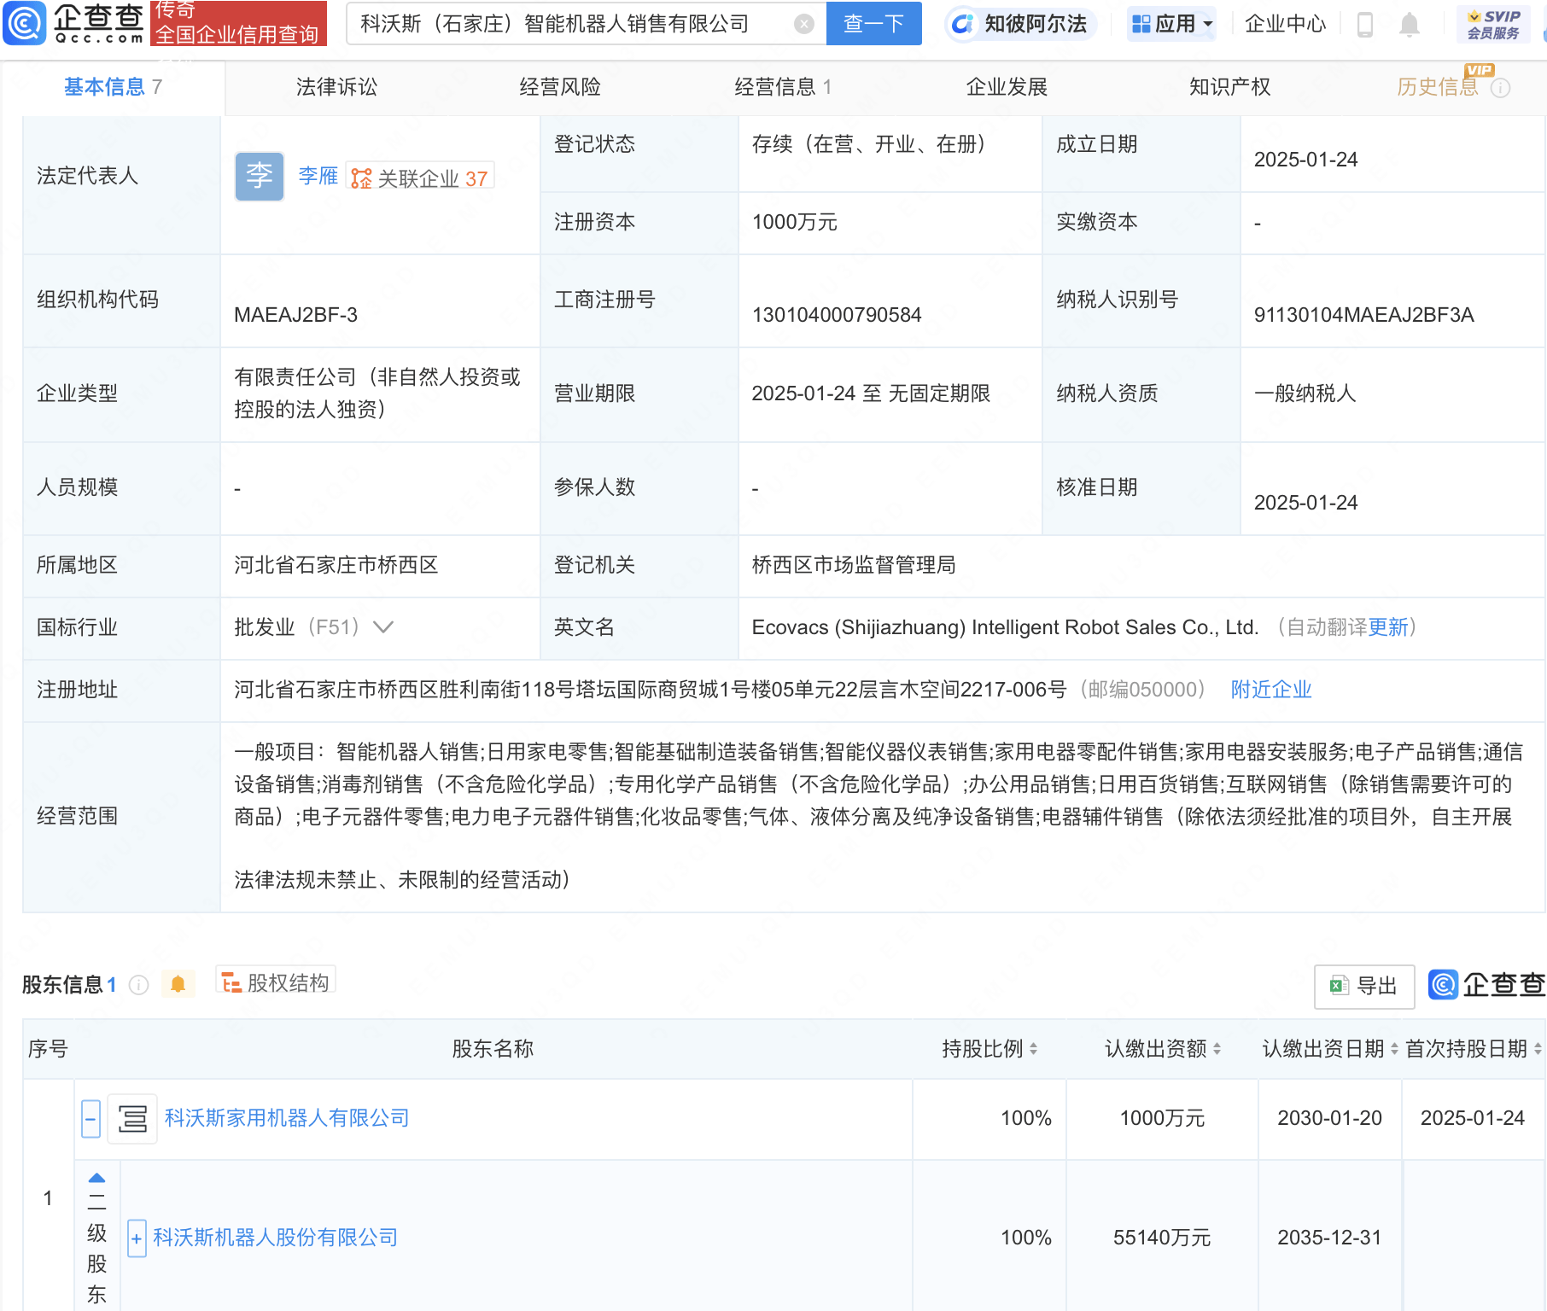The width and height of the screenshot is (1547, 1311).
Task: Open 科沃斯机器人股份有限公司 company link
Action: click(276, 1238)
